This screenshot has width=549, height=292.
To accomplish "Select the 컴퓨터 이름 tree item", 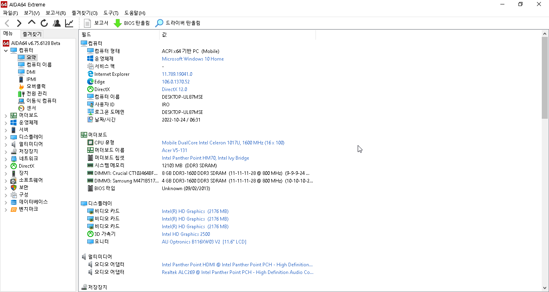I will (35, 65).
